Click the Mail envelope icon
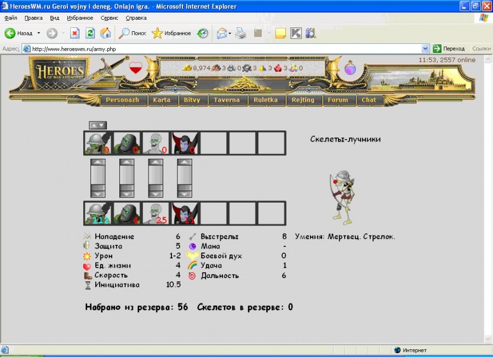 click(x=222, y=33)
